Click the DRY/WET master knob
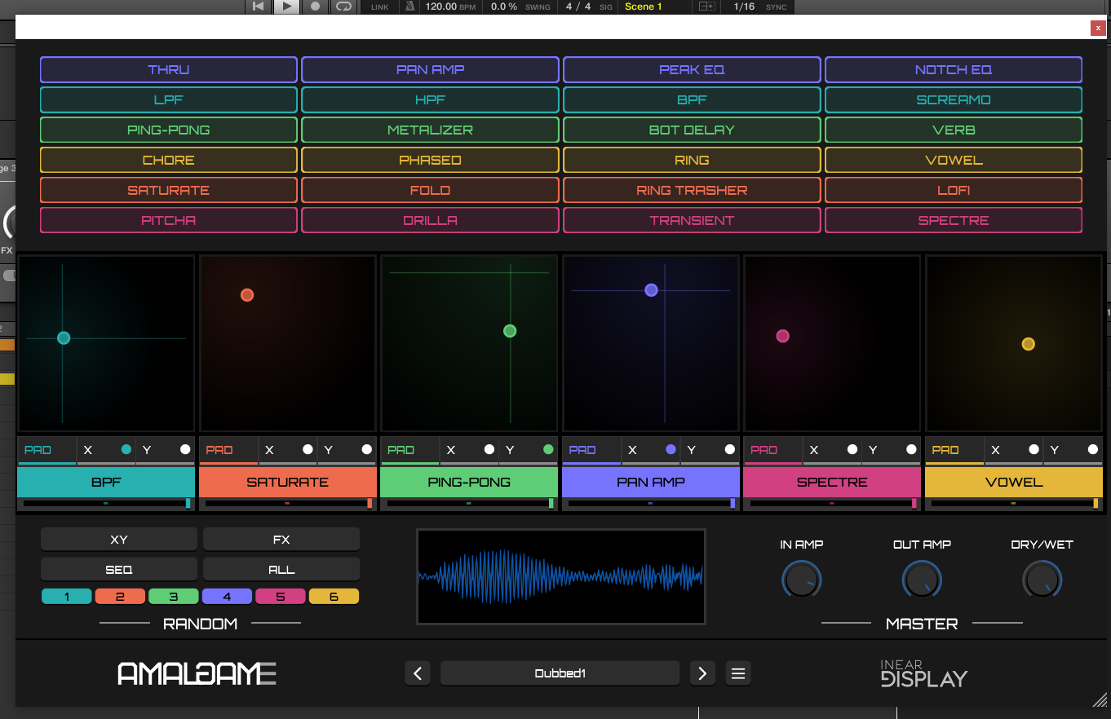This screenshot has height=719, width=1111. pyautogui.click(x=1042, y=580)
